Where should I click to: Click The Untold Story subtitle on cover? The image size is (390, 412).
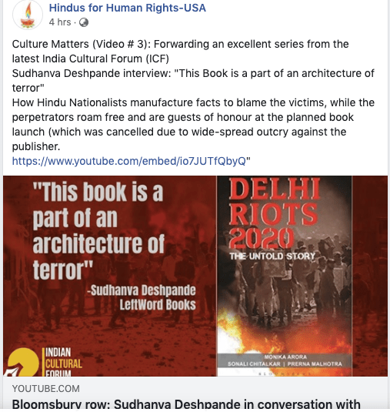click(272, 256)
